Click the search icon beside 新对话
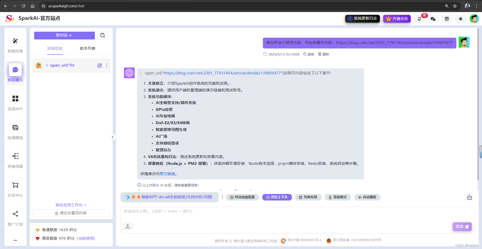Viewport: 482px width, 249px height. coord(103,35)
